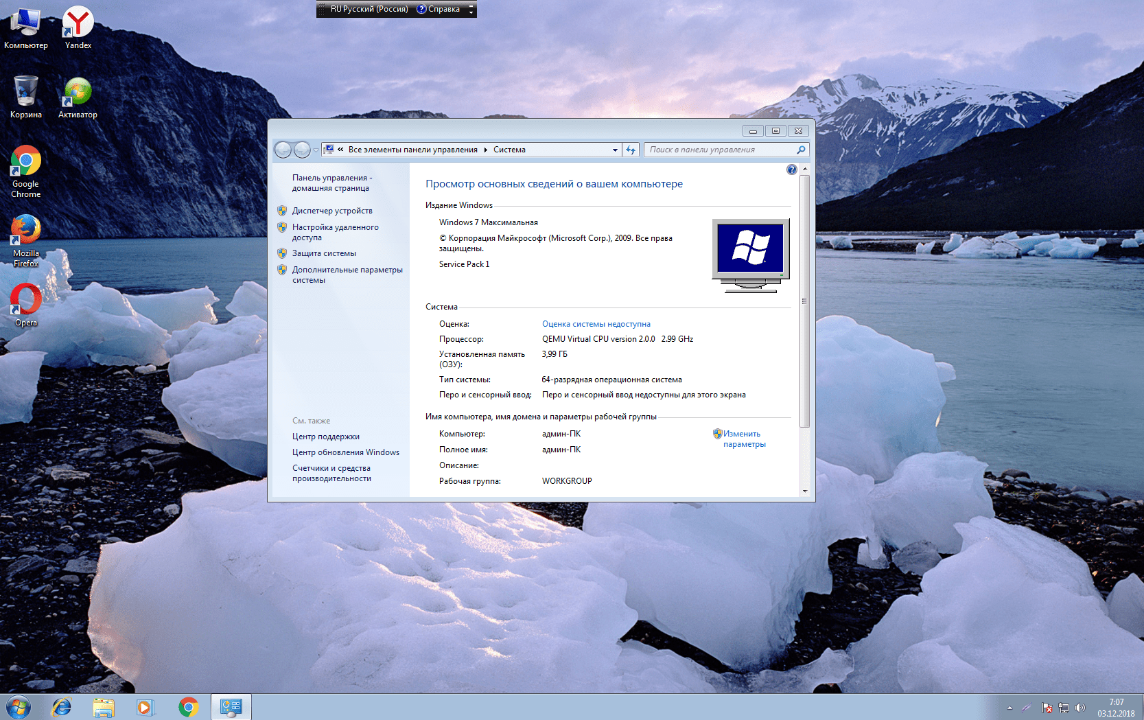Click the Система breadcrumb item

[509, 150]
